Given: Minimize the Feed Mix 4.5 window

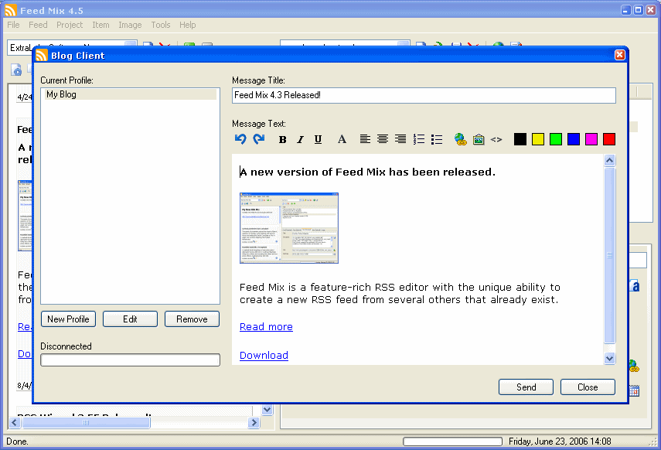Looking at the screenshot, I should coord(626,10).
